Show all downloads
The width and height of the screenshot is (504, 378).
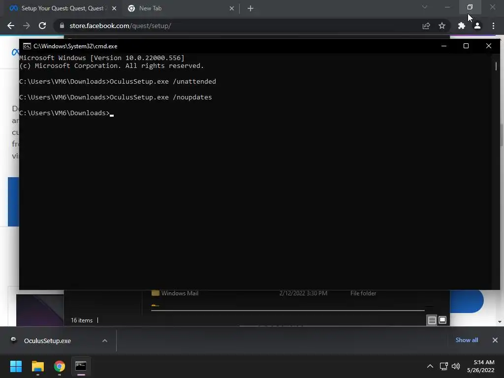467,340
